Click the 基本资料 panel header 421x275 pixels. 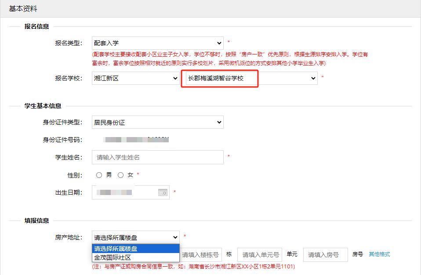pos(23,9)
